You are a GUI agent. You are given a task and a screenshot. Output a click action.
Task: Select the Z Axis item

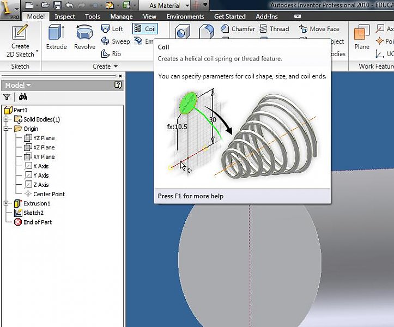37,185
